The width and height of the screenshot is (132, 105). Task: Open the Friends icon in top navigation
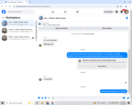[x=65, y=12]
